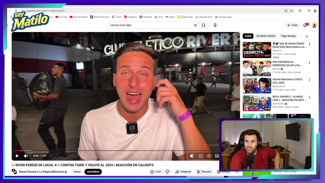The image size is (325, 183).
Task: Open the player settings gear
Action: [209, 156]
